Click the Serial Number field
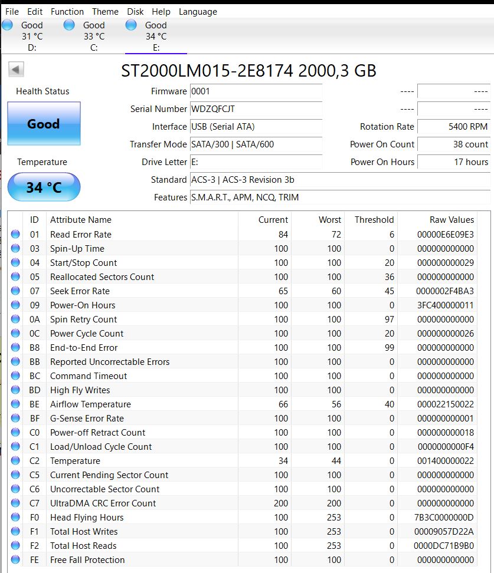Viewport: 494px width, 573px height. [x=256, y=109]
